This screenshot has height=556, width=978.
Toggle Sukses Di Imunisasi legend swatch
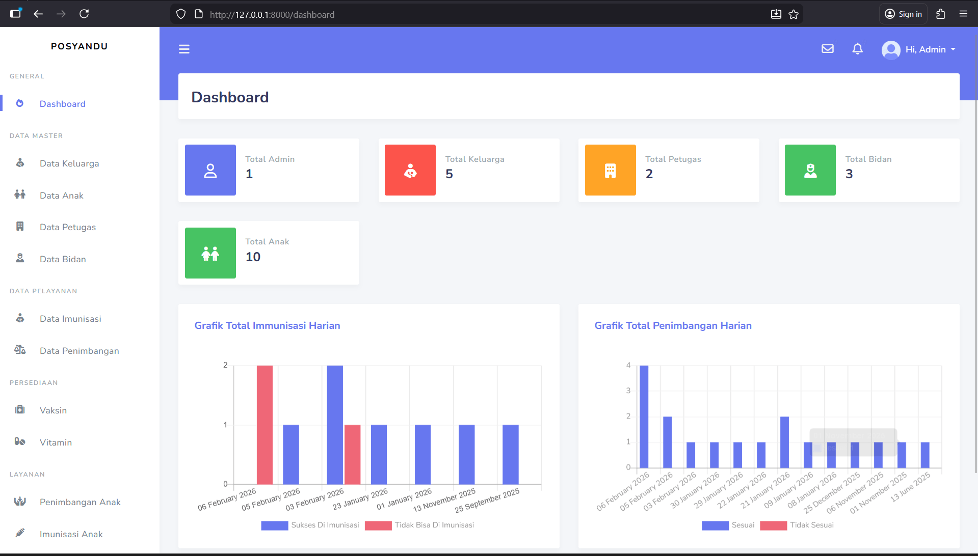point(275,525)
